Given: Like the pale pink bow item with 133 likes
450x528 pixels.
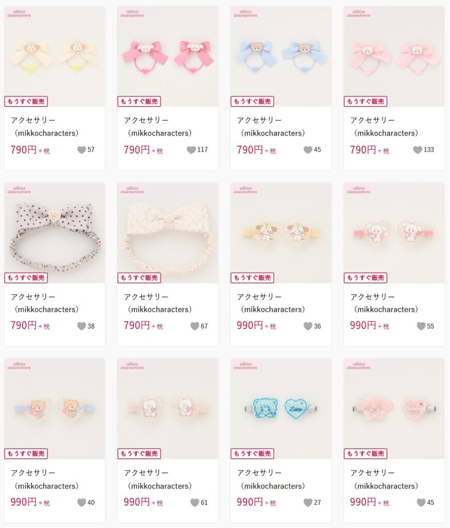Looking at the screenshot, I should (x=417, y=150).
